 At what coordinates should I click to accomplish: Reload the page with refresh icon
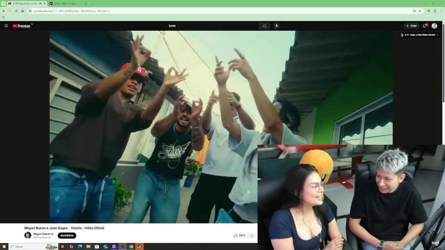(16, 11)
